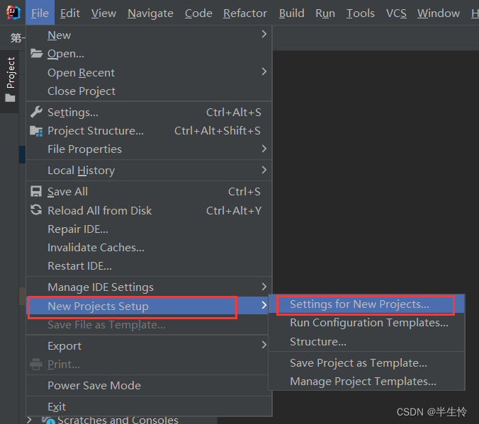This screenshot has height=424, width=479.
Task: Select File Properties entry
Action: [149, 149]
